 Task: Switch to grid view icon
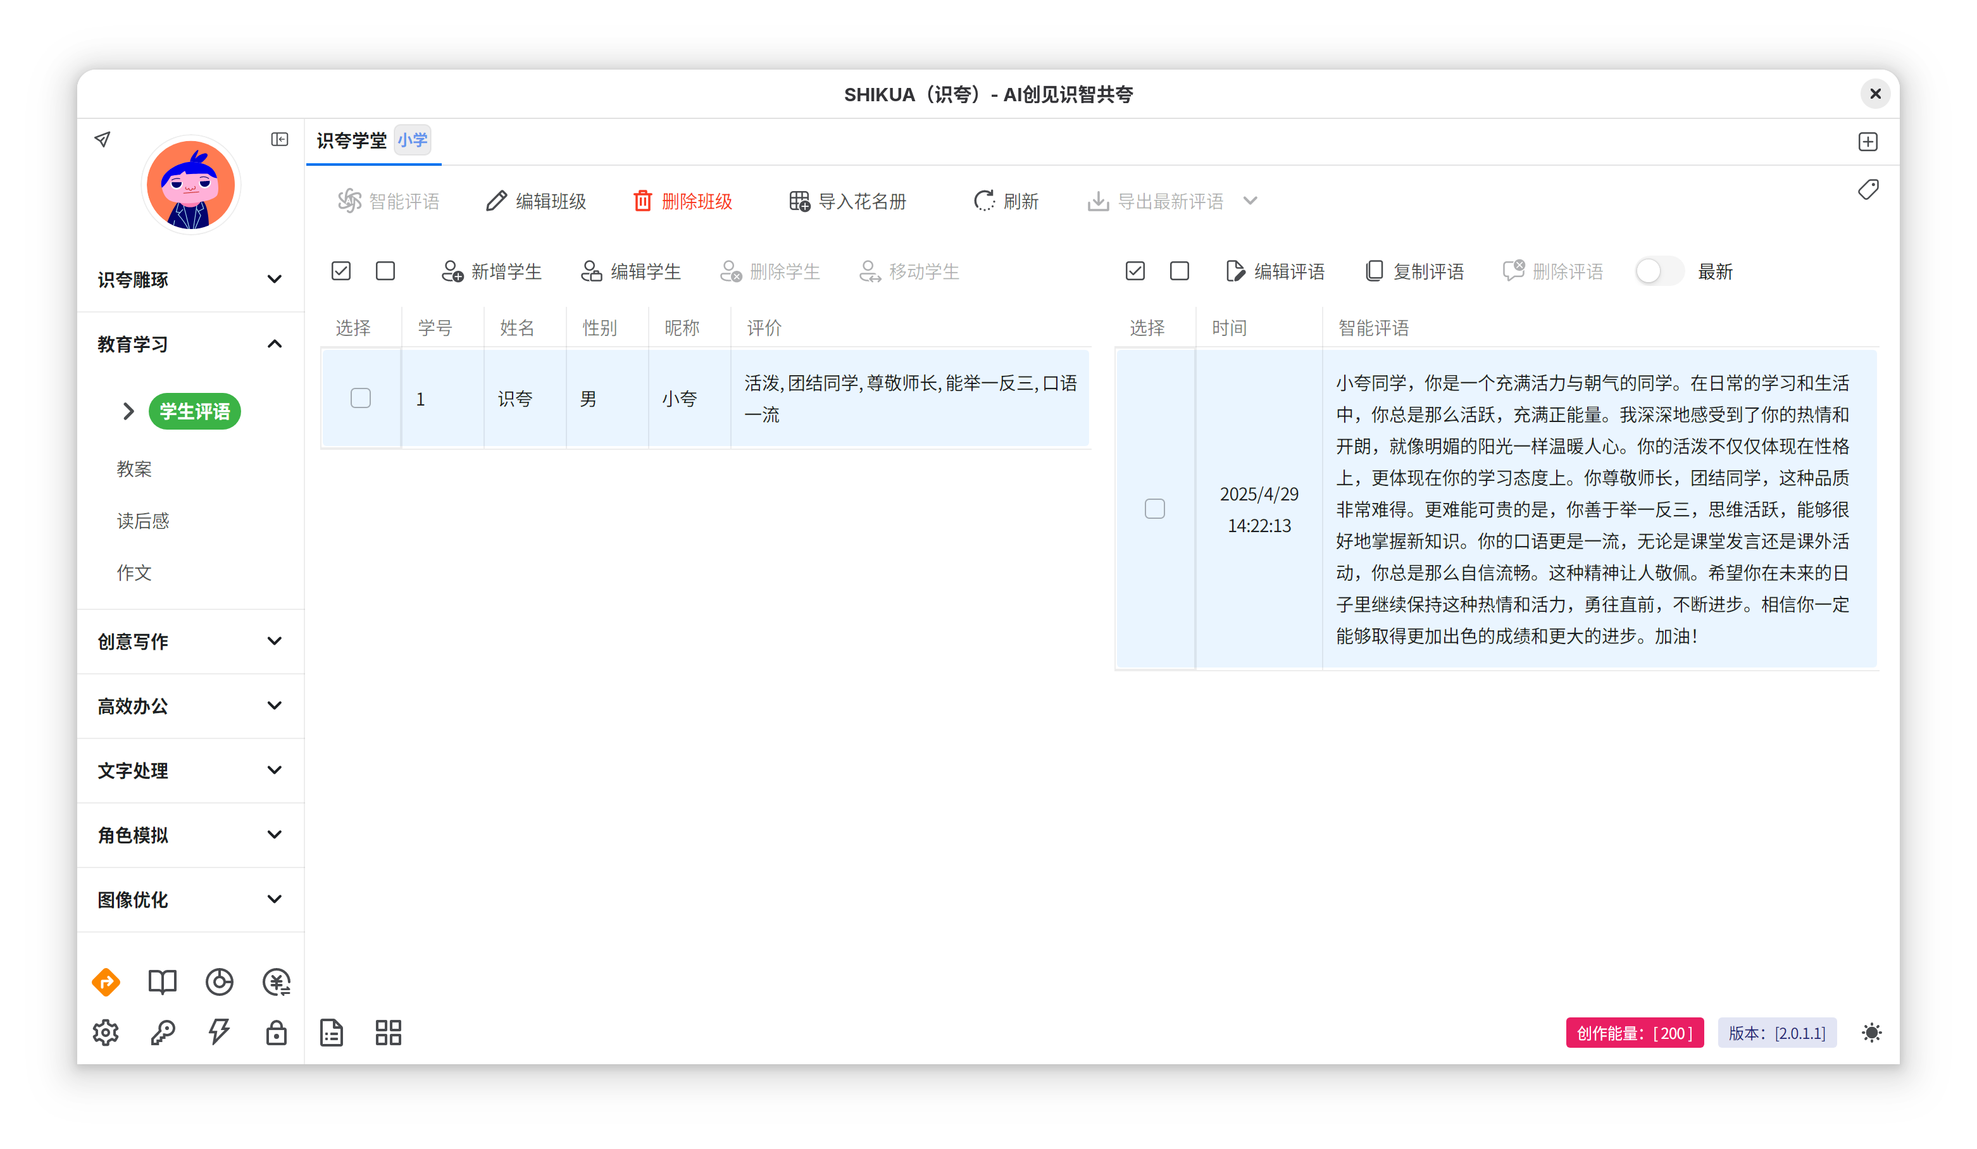point(389,1033)
